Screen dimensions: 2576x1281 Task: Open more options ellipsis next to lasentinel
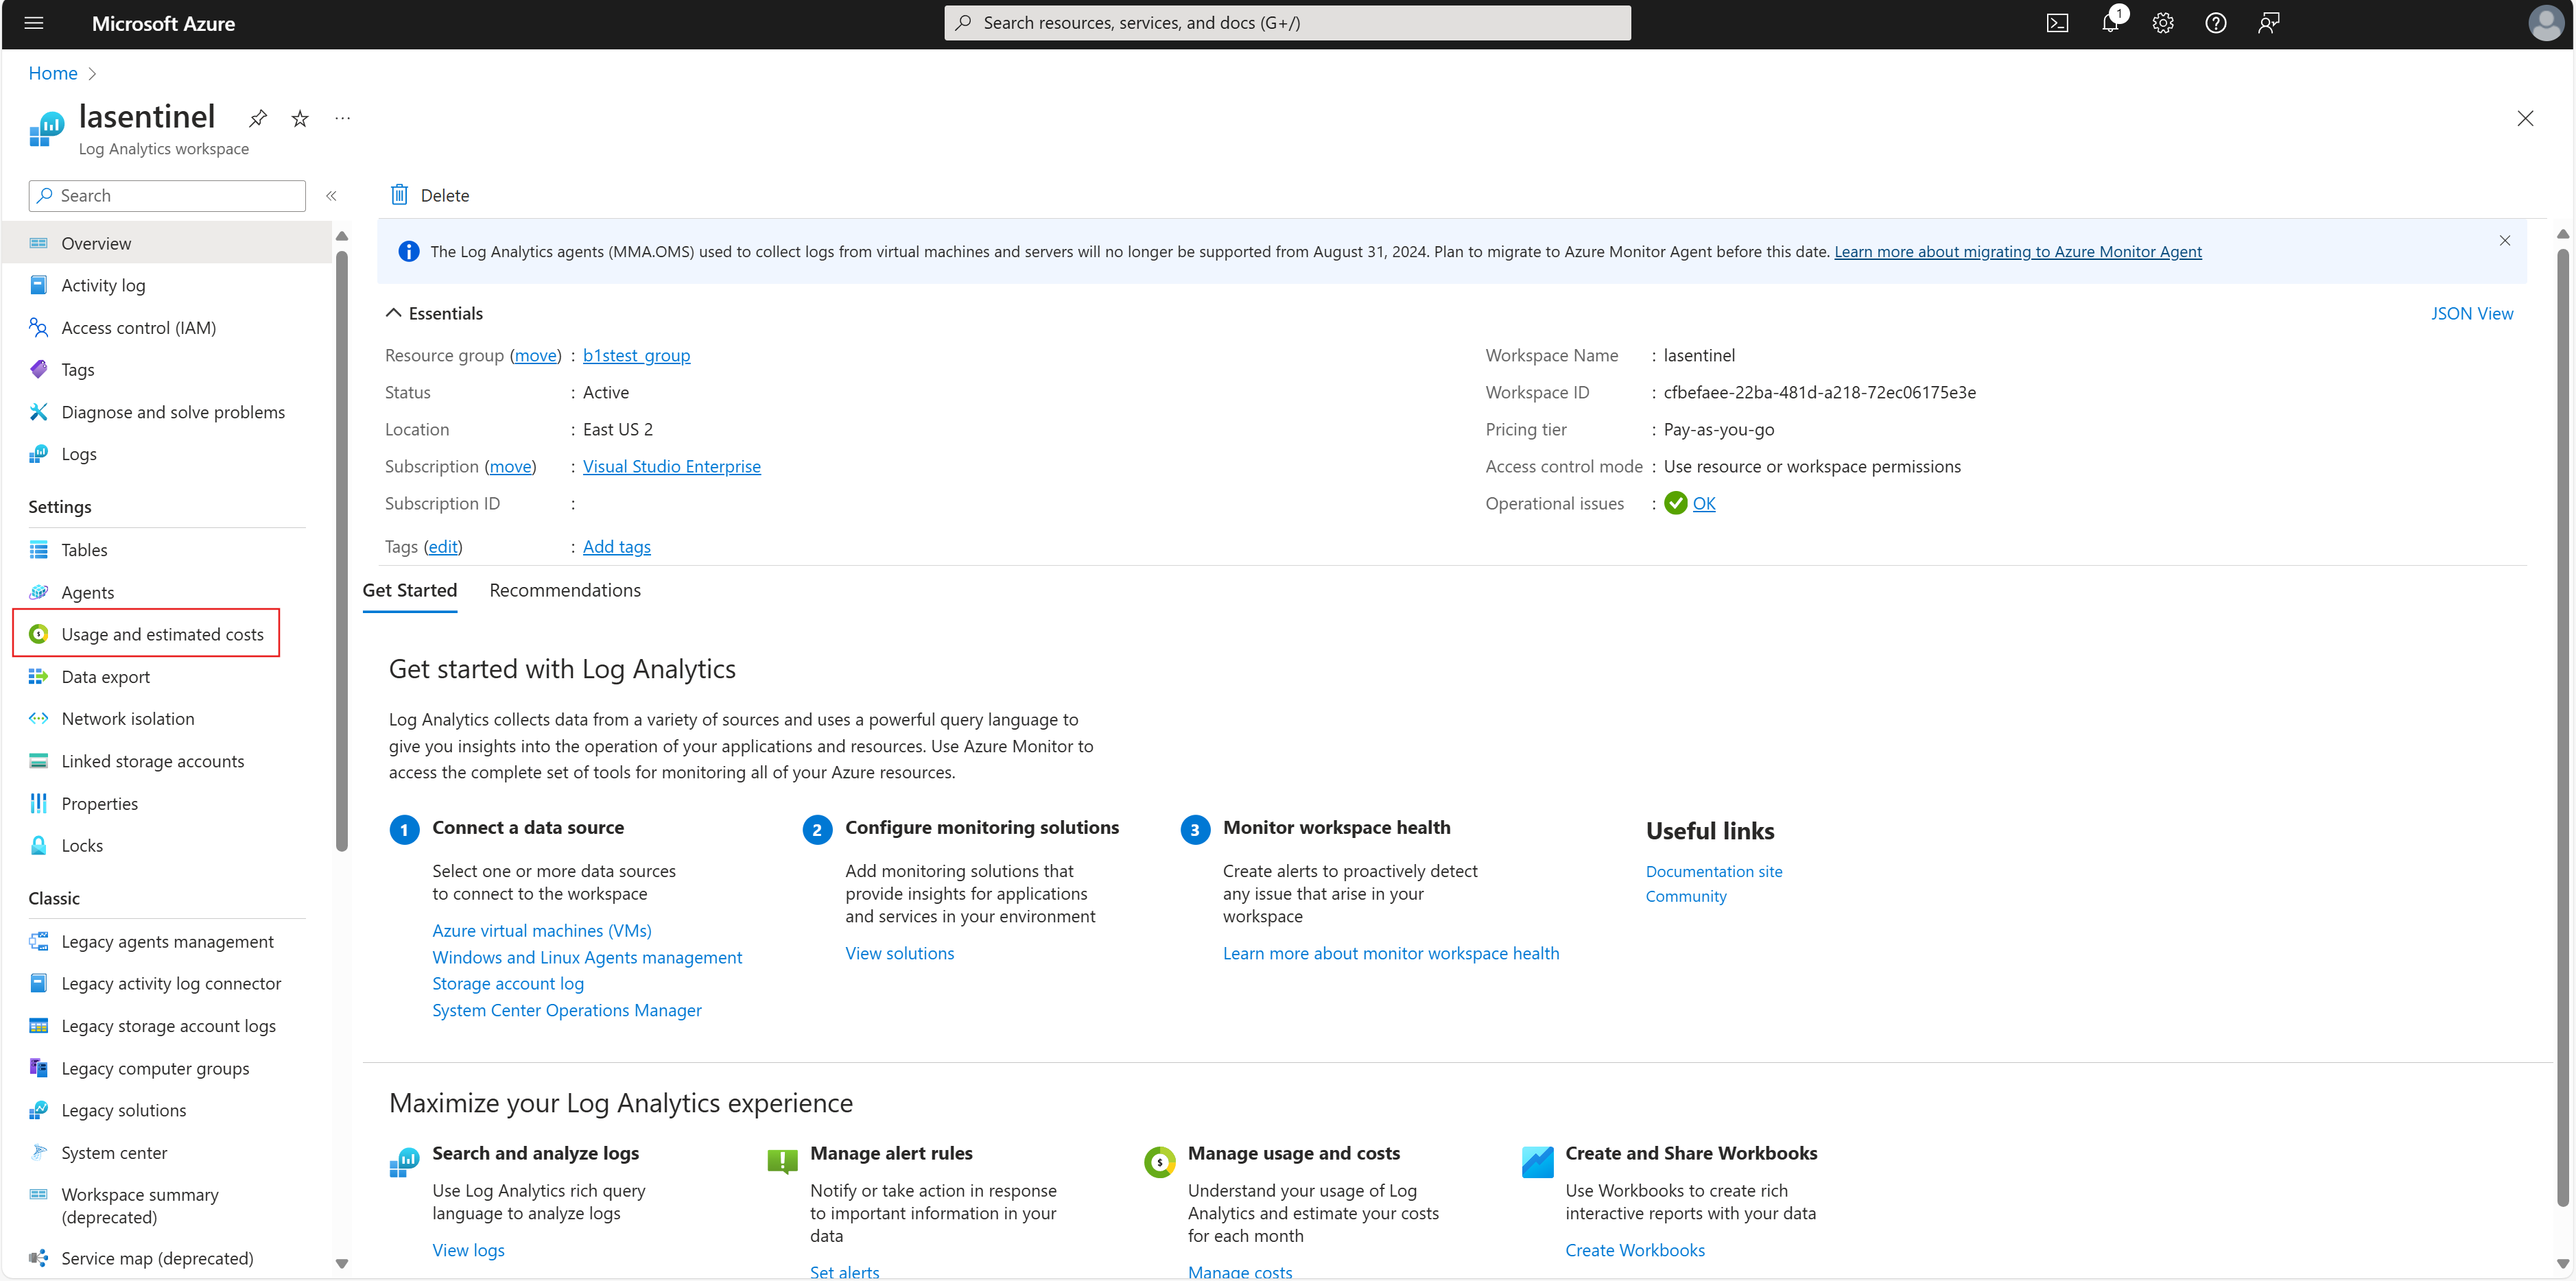pyautogui.click(x=343, y=118)
